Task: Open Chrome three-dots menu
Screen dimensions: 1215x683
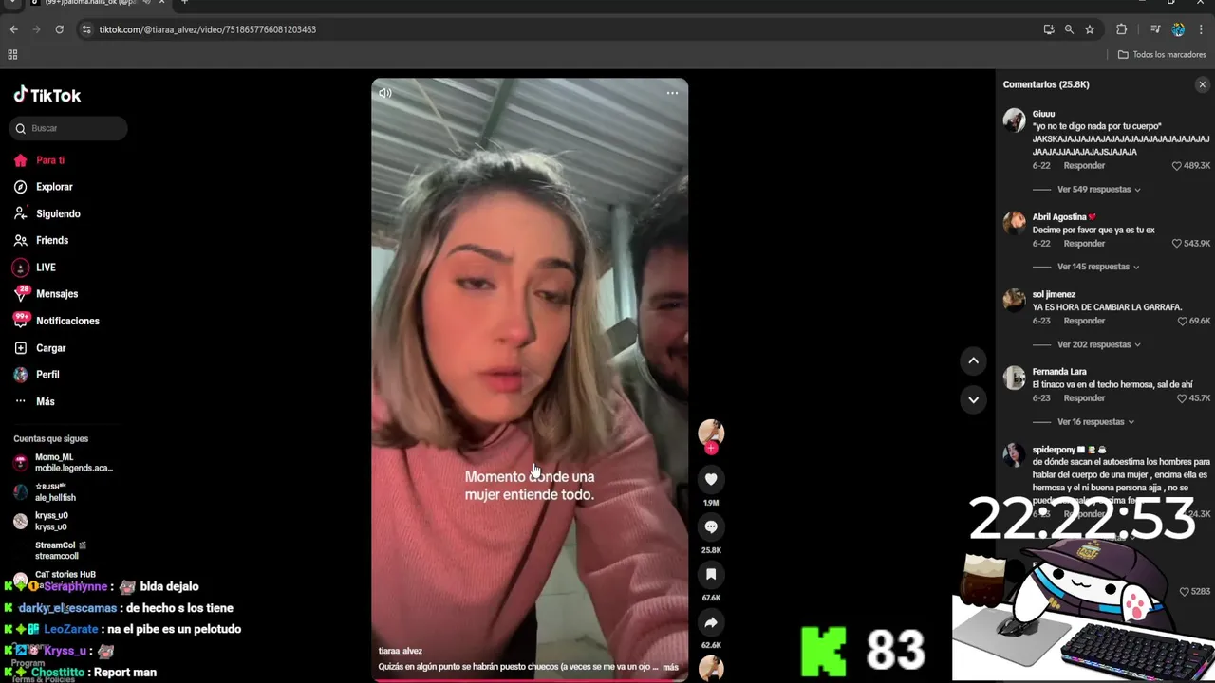Action: click(x=1200, y=29)
